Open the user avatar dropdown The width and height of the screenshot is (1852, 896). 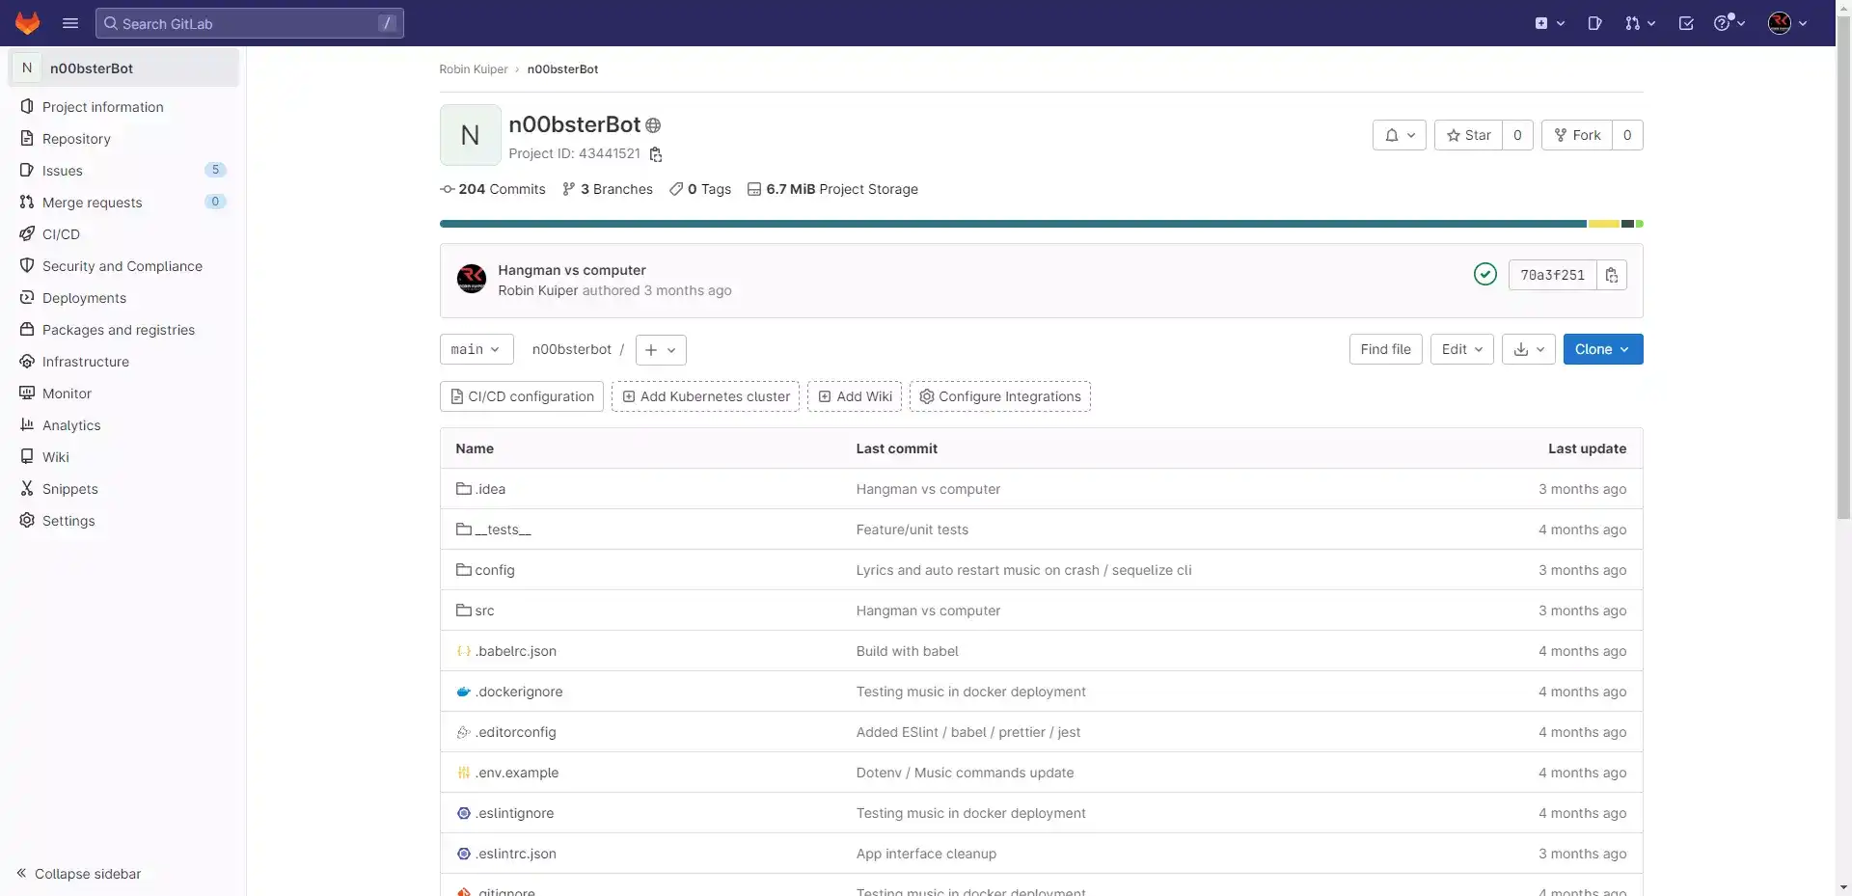point(1787,23)
